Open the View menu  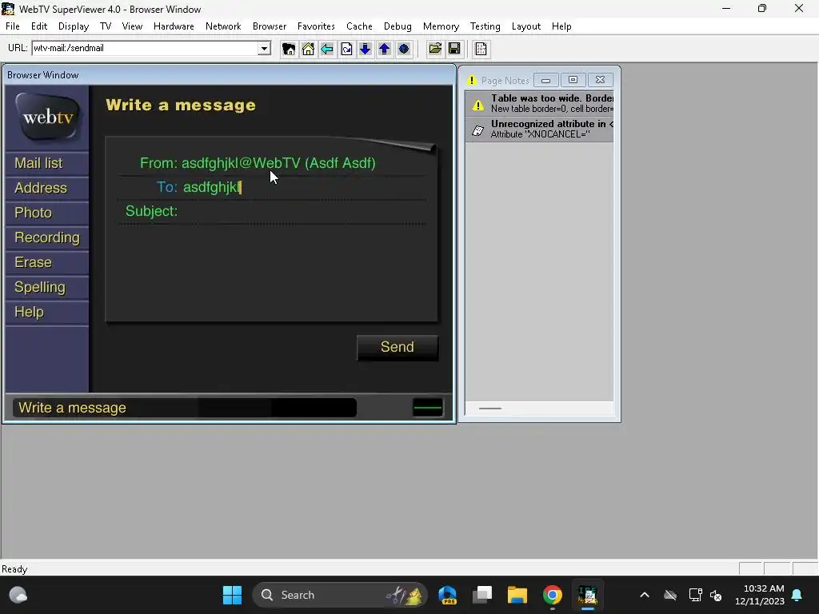click(132, 26)
